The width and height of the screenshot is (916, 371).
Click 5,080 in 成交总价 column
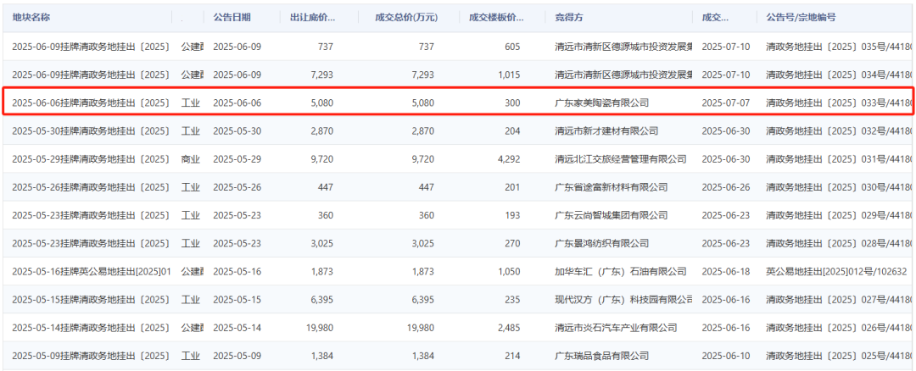422,102
